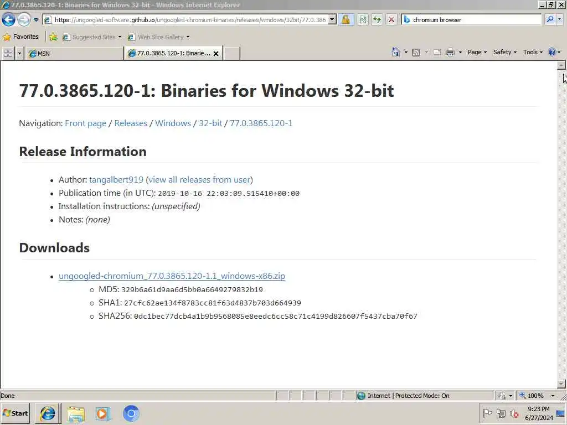
Task: Open the Safety menu
Action: 505,52
